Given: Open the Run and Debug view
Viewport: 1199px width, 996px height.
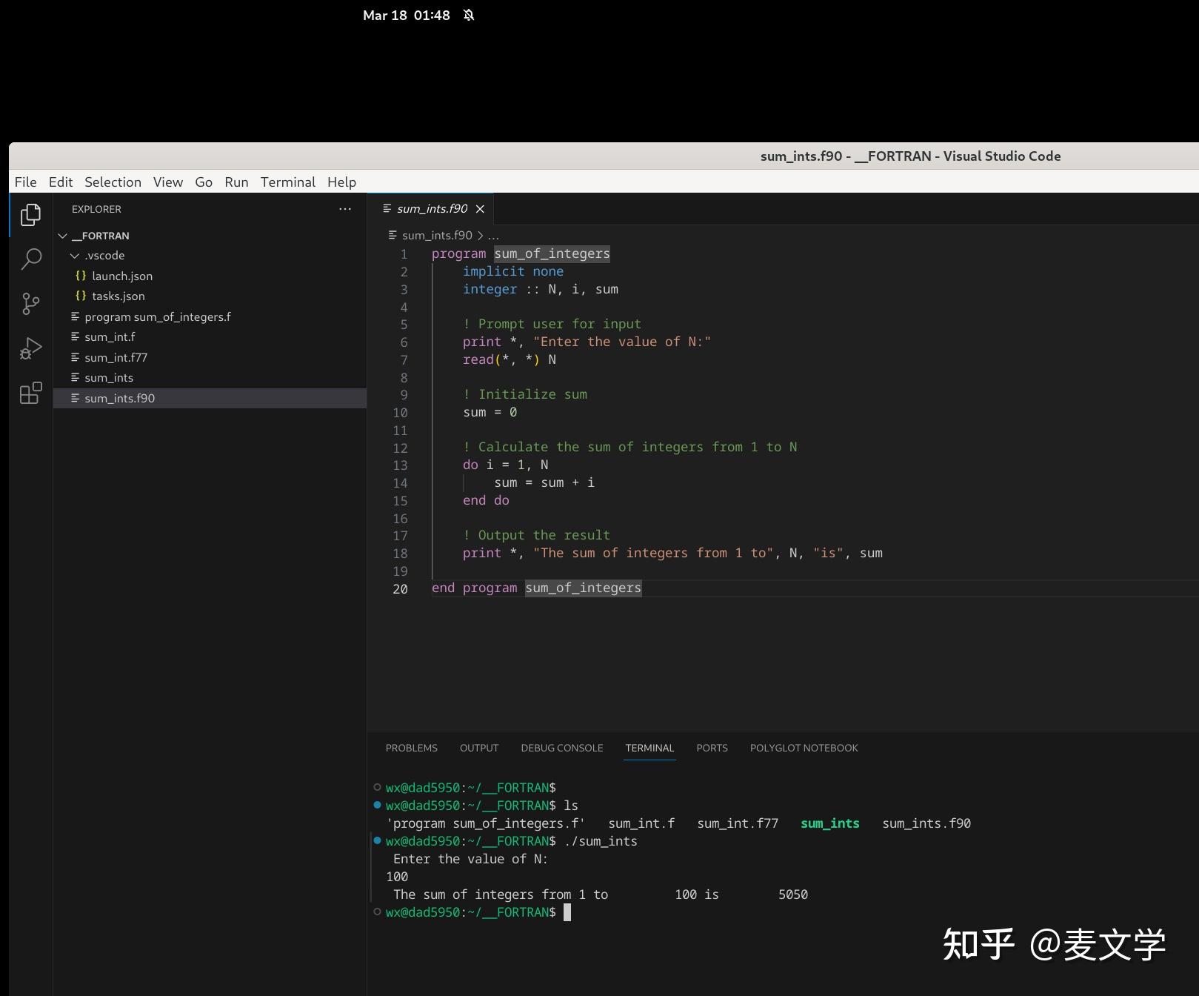Looking at the screenshot, I should pos(30,347).
